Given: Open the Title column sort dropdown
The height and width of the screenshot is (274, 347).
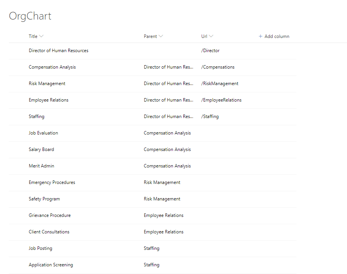Looking at the screenshot, I should [41, 36].
